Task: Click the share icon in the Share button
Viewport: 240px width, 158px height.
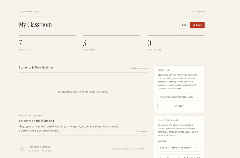Action: 194,25
